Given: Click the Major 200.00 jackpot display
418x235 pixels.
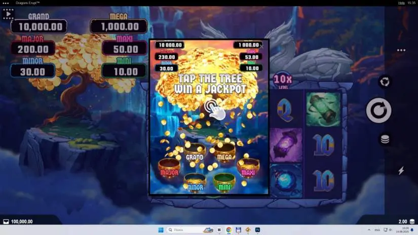Looking at the screenshot, I should coord(33,49).
